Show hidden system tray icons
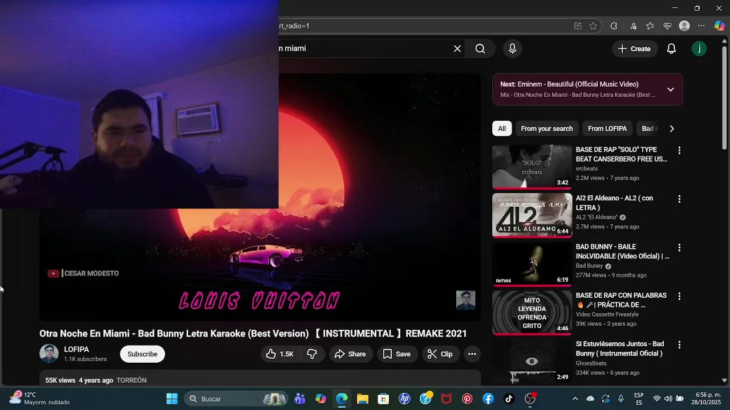 [x=575, y=399]
